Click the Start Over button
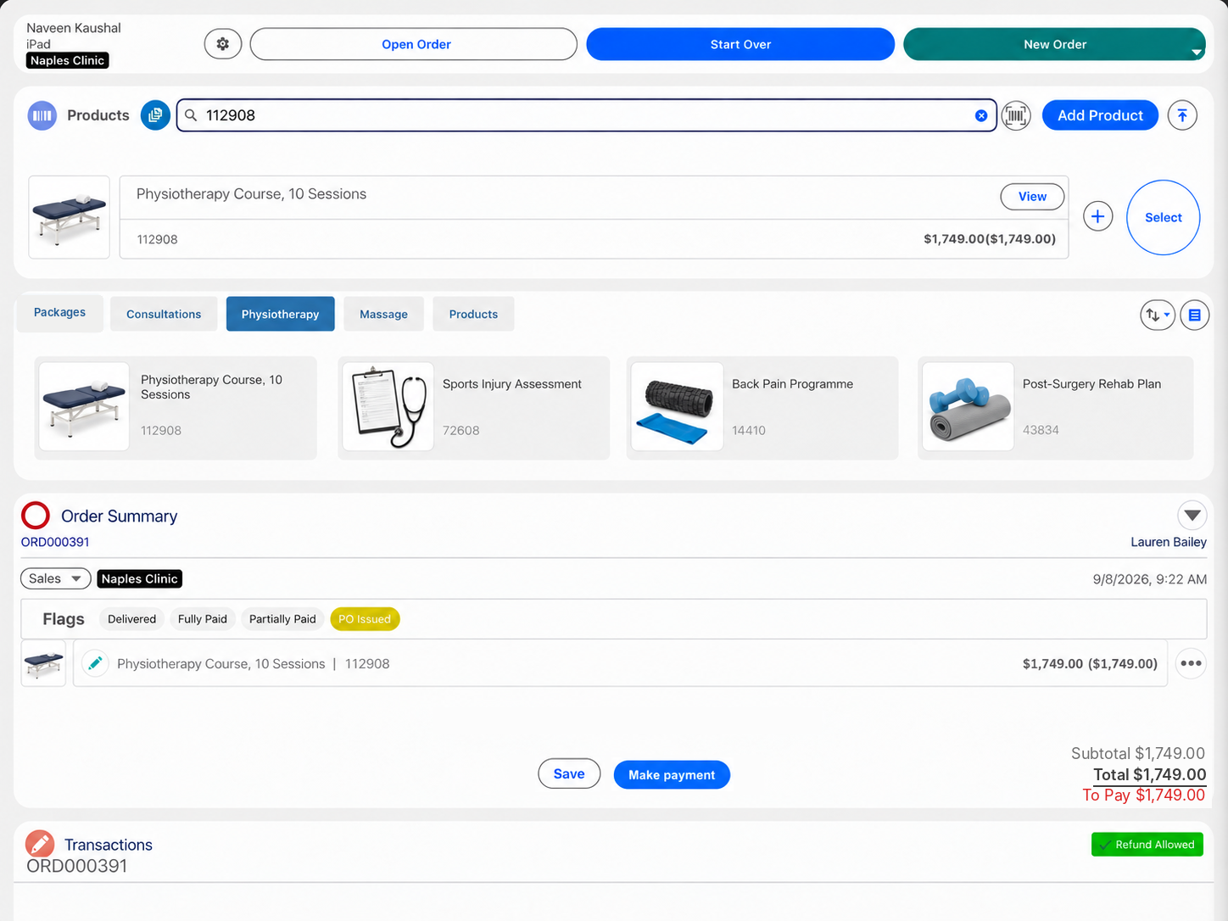Screen dimensions: 1228x921 pyautogui.click(x=740, y=44)
